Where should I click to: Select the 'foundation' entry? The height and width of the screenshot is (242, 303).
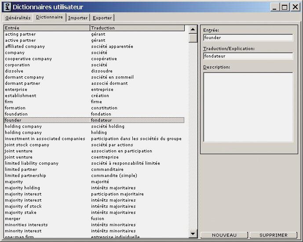[94, 114]
